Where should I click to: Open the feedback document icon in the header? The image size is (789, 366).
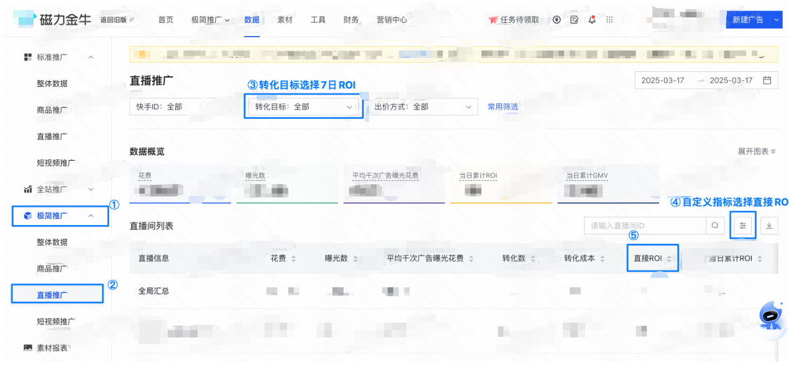pyautogui.click(x=574, y=20)
